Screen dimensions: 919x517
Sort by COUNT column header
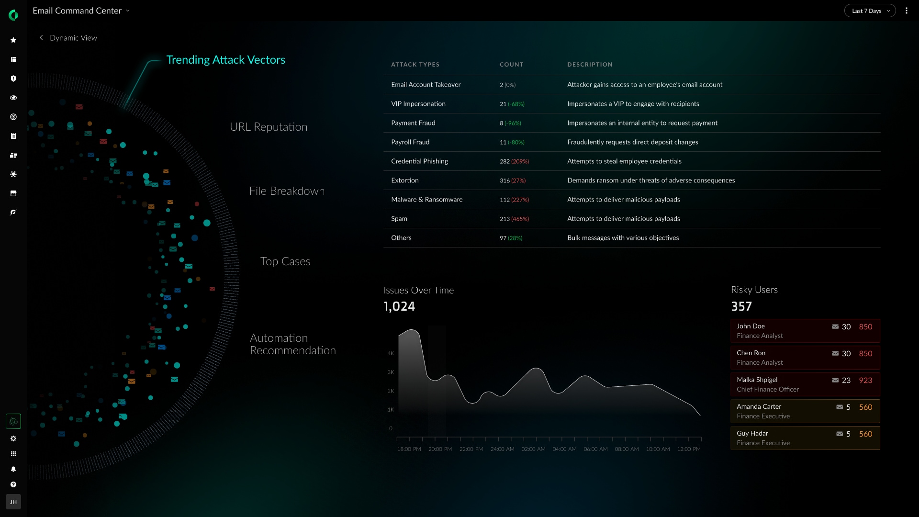511,65
